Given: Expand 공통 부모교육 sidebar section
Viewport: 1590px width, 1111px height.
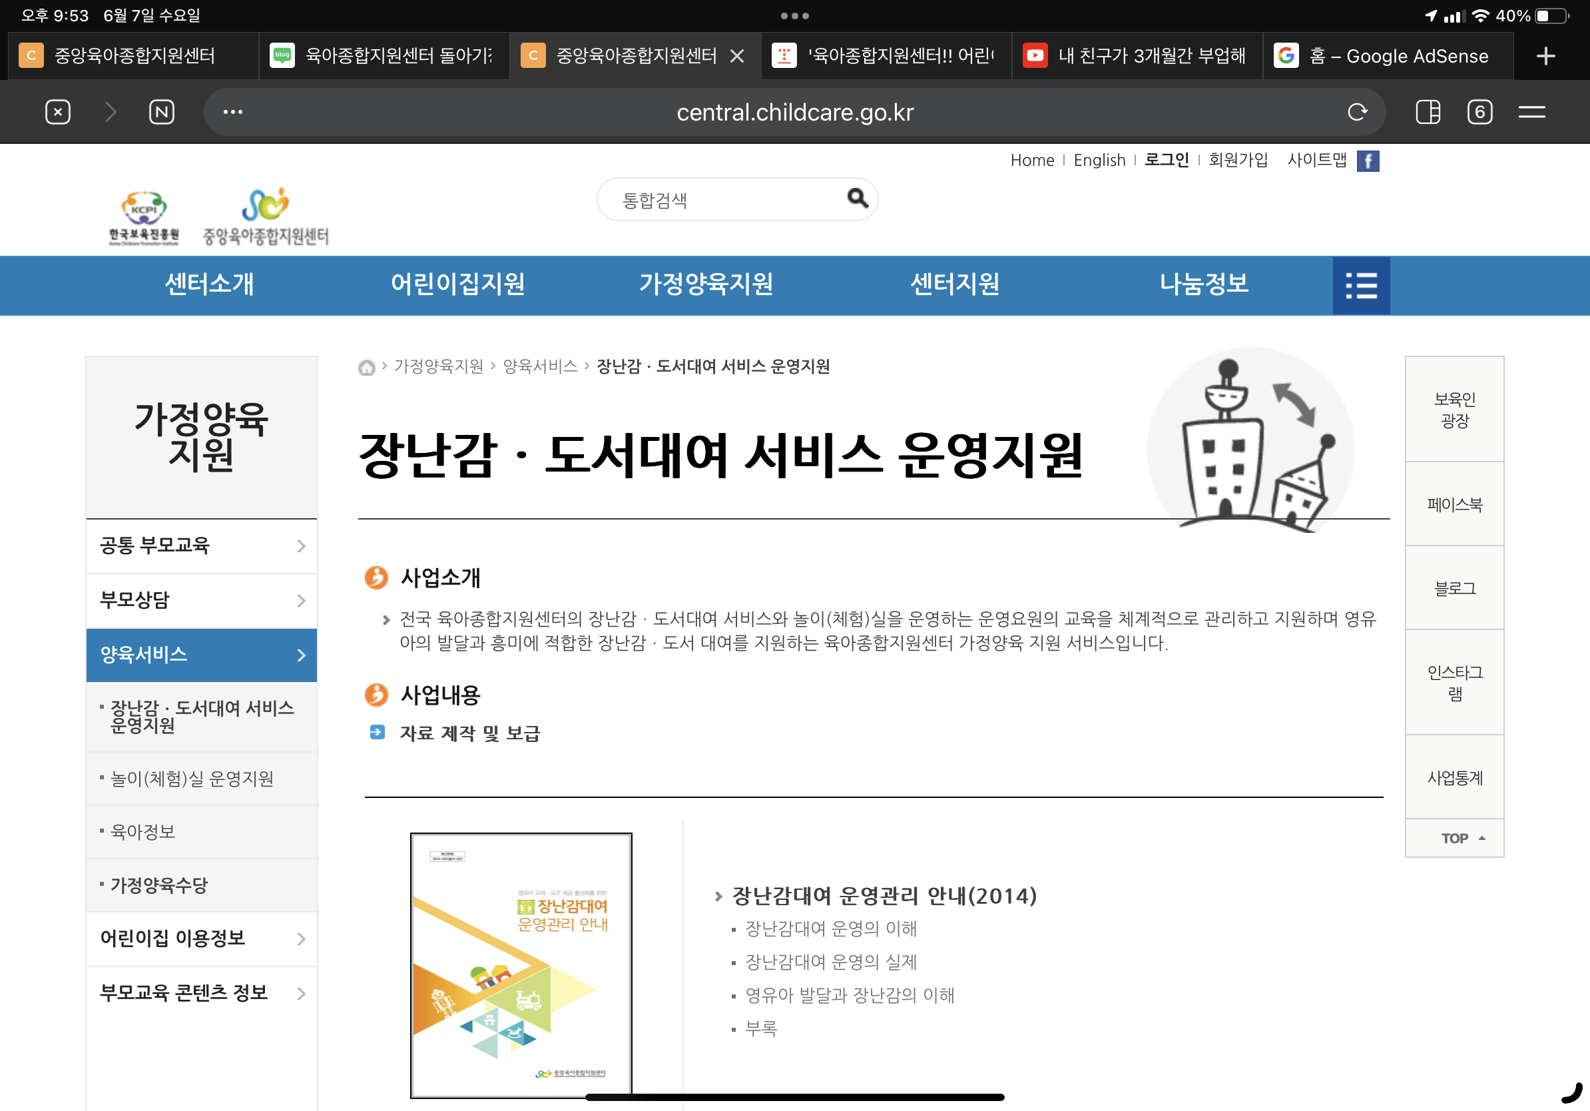Looking at the screenshot, I should (x=202, y=546).
